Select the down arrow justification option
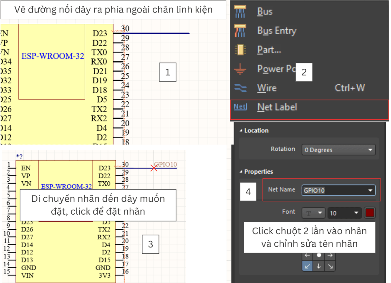The width and height of the screenshot is (391, 283). tap(319, 266)
